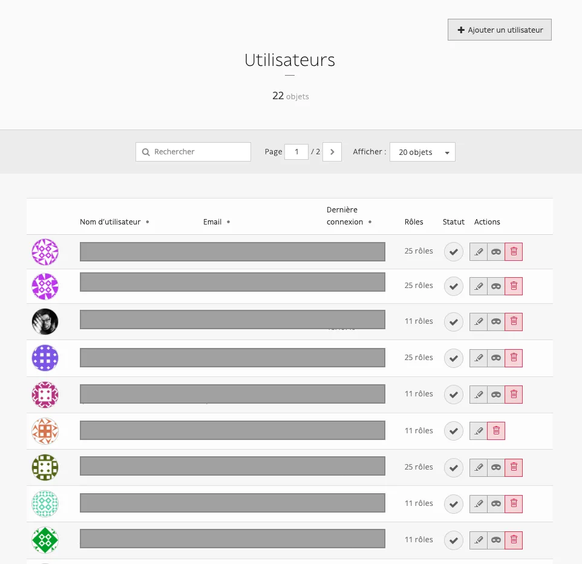Viewport: 582px width, 564px height.
Task: Toggle status checkmark for photo avatar user
Action: pyautogui.click(x=454, y=321)
